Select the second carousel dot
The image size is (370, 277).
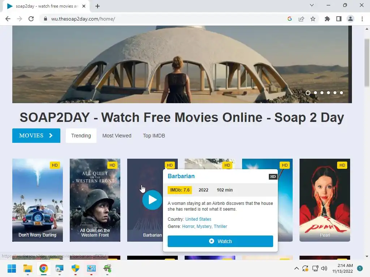click(x=315, y=93)
